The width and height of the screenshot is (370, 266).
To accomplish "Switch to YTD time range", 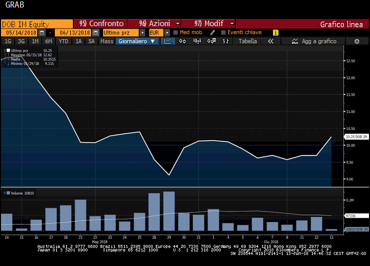I will (63, 41).
